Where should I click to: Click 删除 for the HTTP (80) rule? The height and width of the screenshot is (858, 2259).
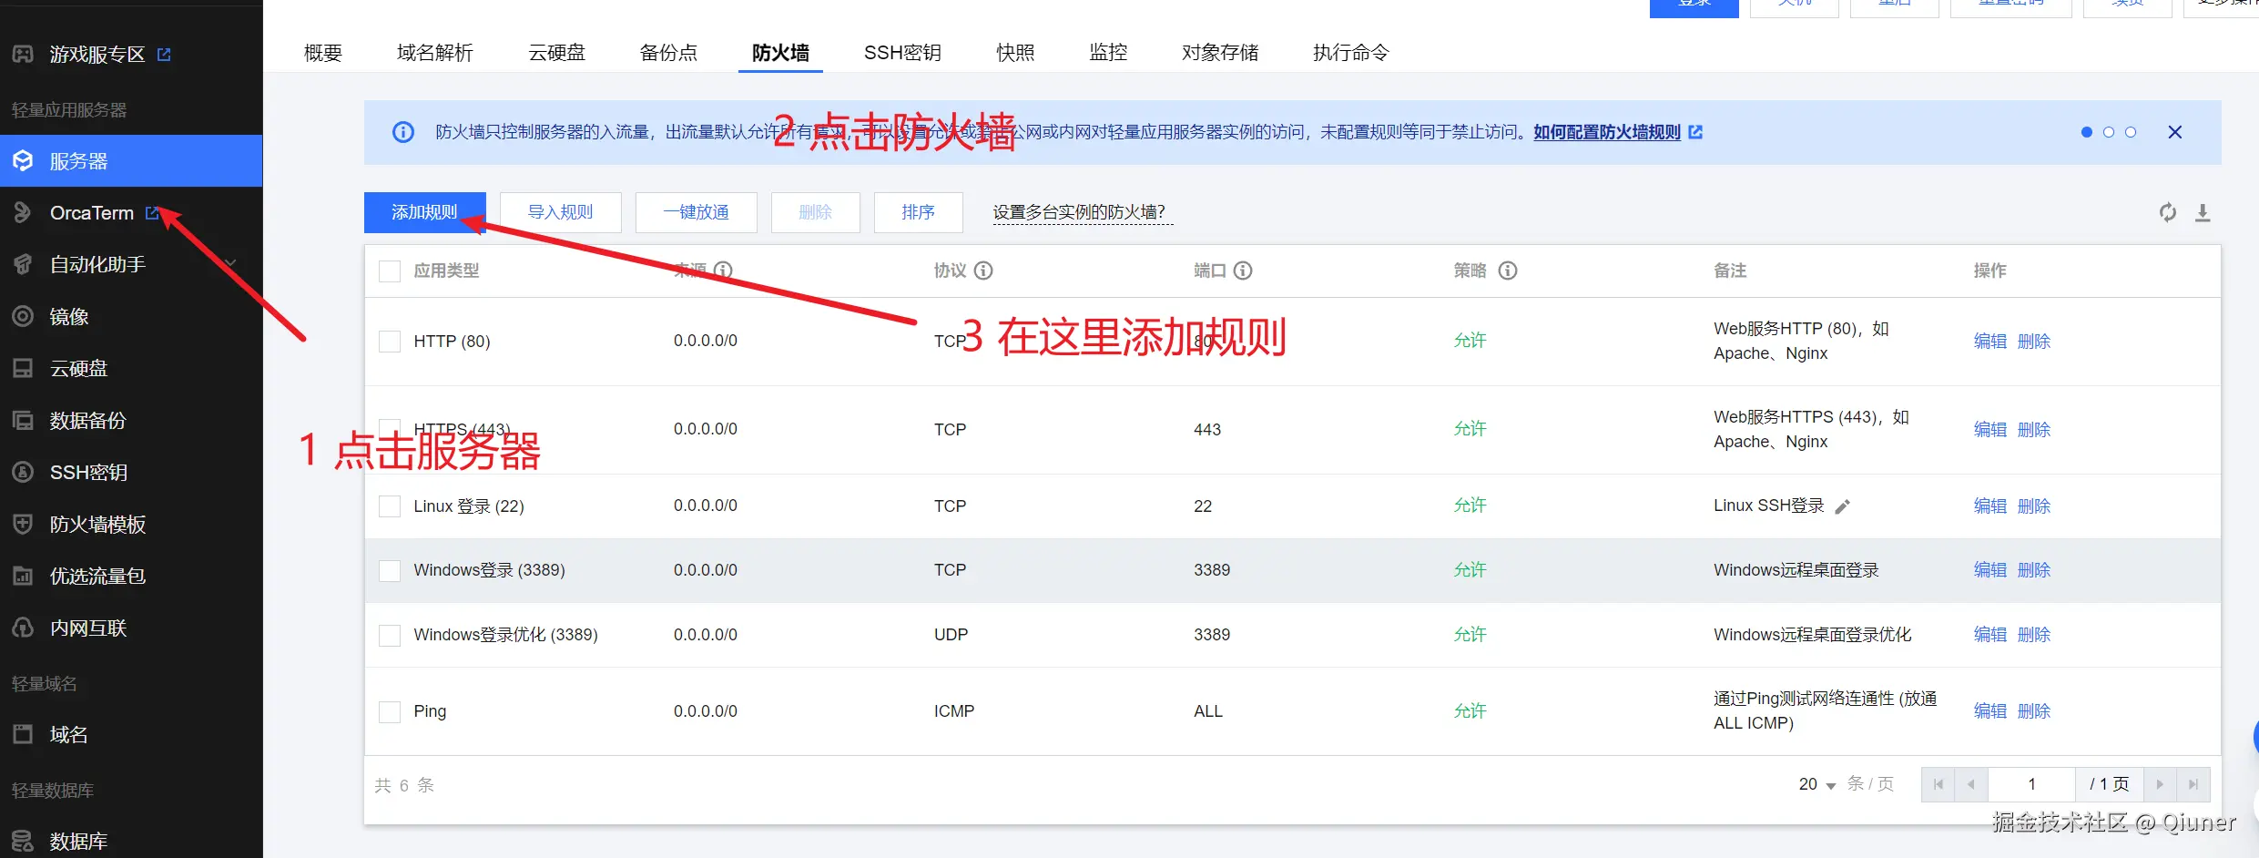(2034, 342)
